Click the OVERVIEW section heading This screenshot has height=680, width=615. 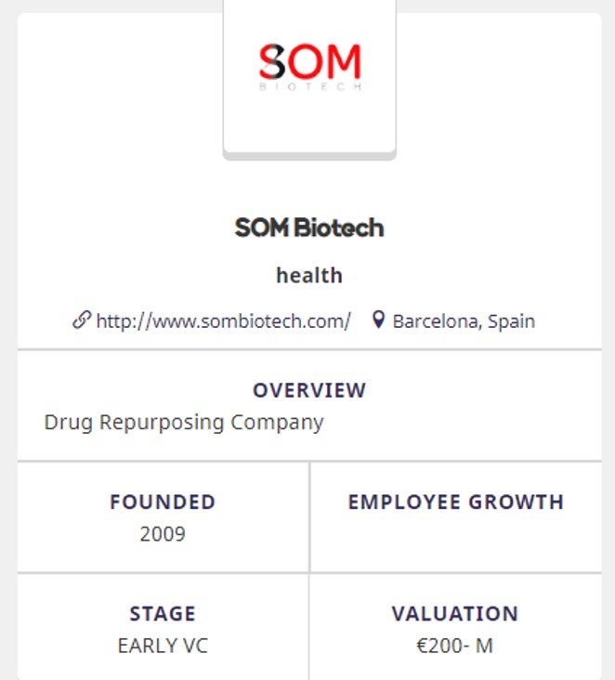click(x=309, y=390)
